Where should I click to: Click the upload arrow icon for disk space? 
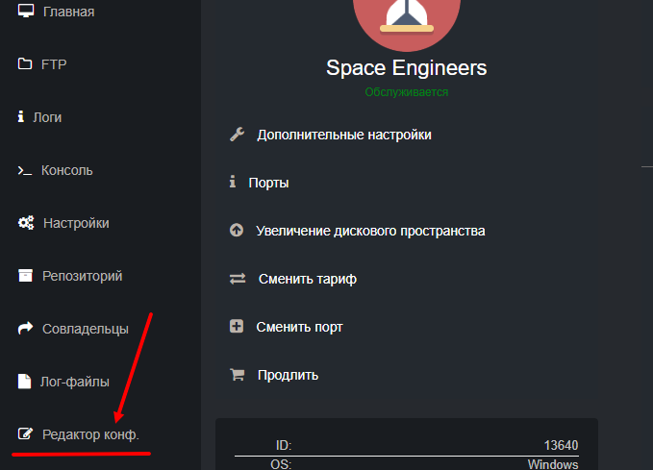pyautogui.click(x=237, y=231)
